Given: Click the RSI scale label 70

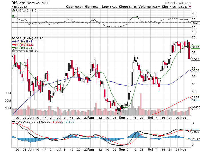Looking at the screenshot, I should point(193,18).
